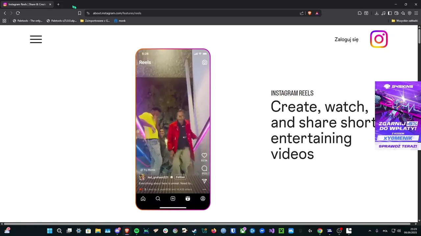The width and height of the screenshot is (421, 236).
Task: Open the camera icon in Reels header
Action: click(x=205, y=62)
